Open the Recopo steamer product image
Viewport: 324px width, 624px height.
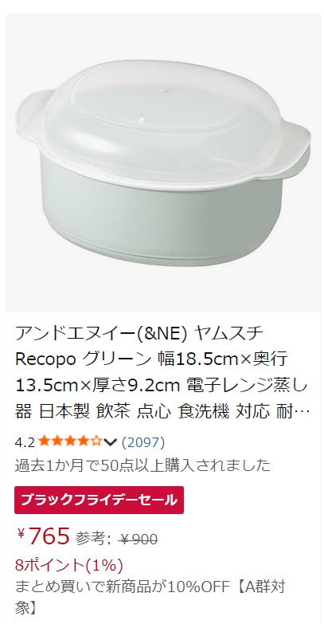pyautogui.click(x=163, y=163)
